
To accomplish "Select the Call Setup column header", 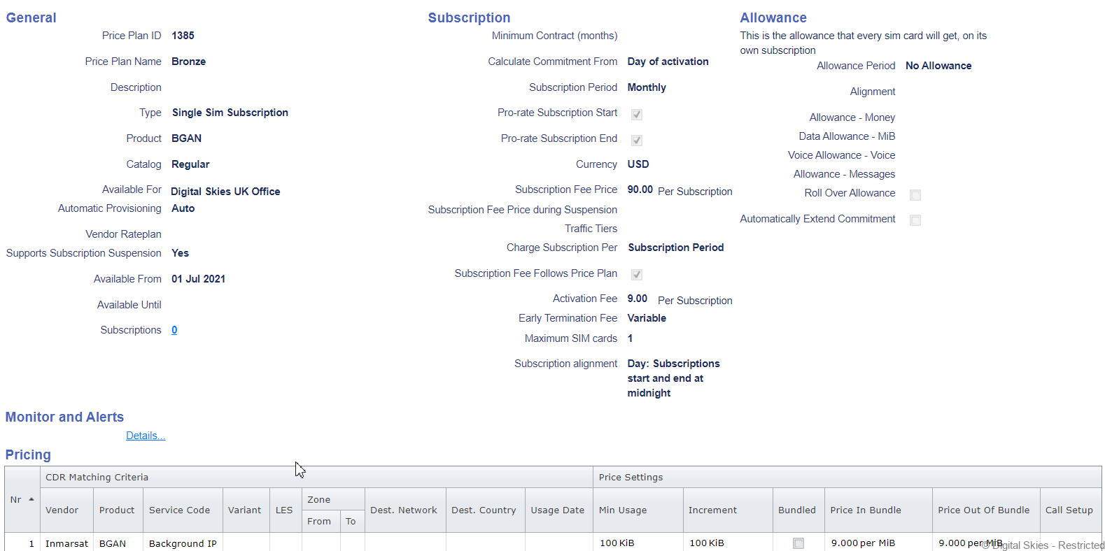I will tap(1069, 510).
